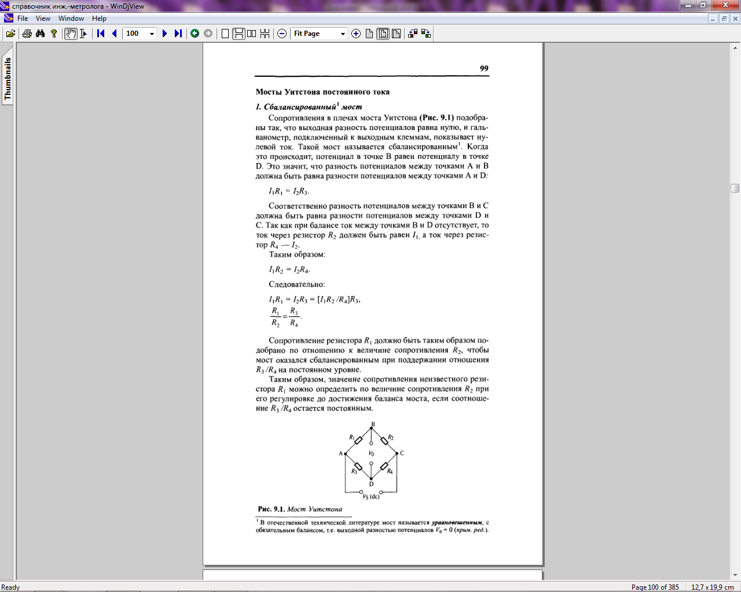741x592 pixels.
Task: Open the Help menu
Action: tap(99, 18)
